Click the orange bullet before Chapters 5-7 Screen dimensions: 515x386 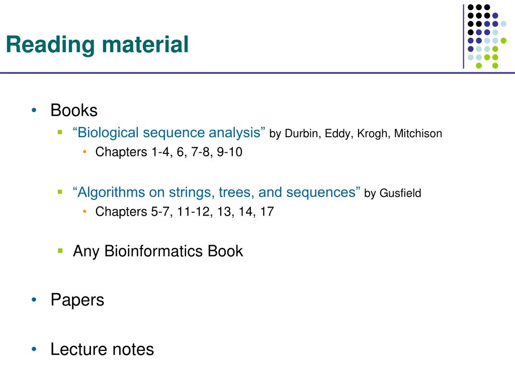coord(84,212)
